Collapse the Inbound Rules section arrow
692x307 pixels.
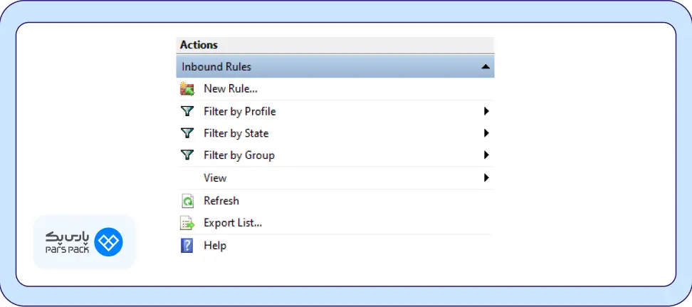tap(486, 67)
